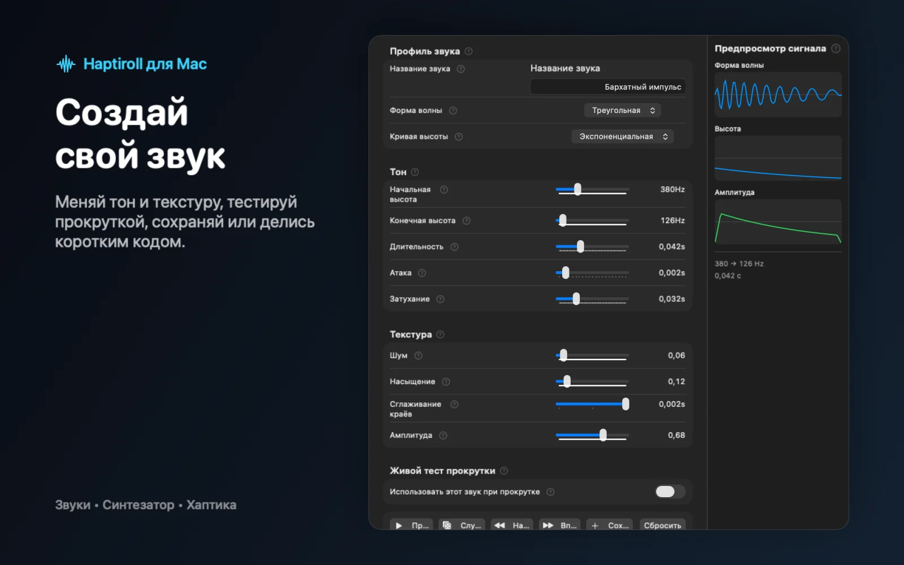This screenshot has width=904, height=565.
Task: Click the 0,032s decay value
Action: [x=672, y=299]
